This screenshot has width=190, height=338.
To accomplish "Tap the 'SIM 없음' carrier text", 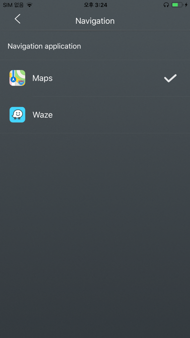I will coord(14,5).
